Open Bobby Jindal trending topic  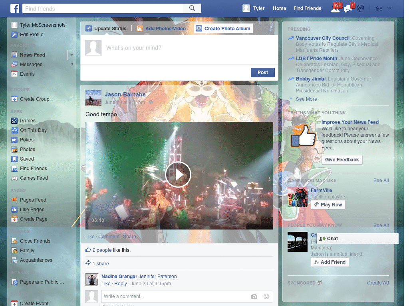(x=311, y=79)
